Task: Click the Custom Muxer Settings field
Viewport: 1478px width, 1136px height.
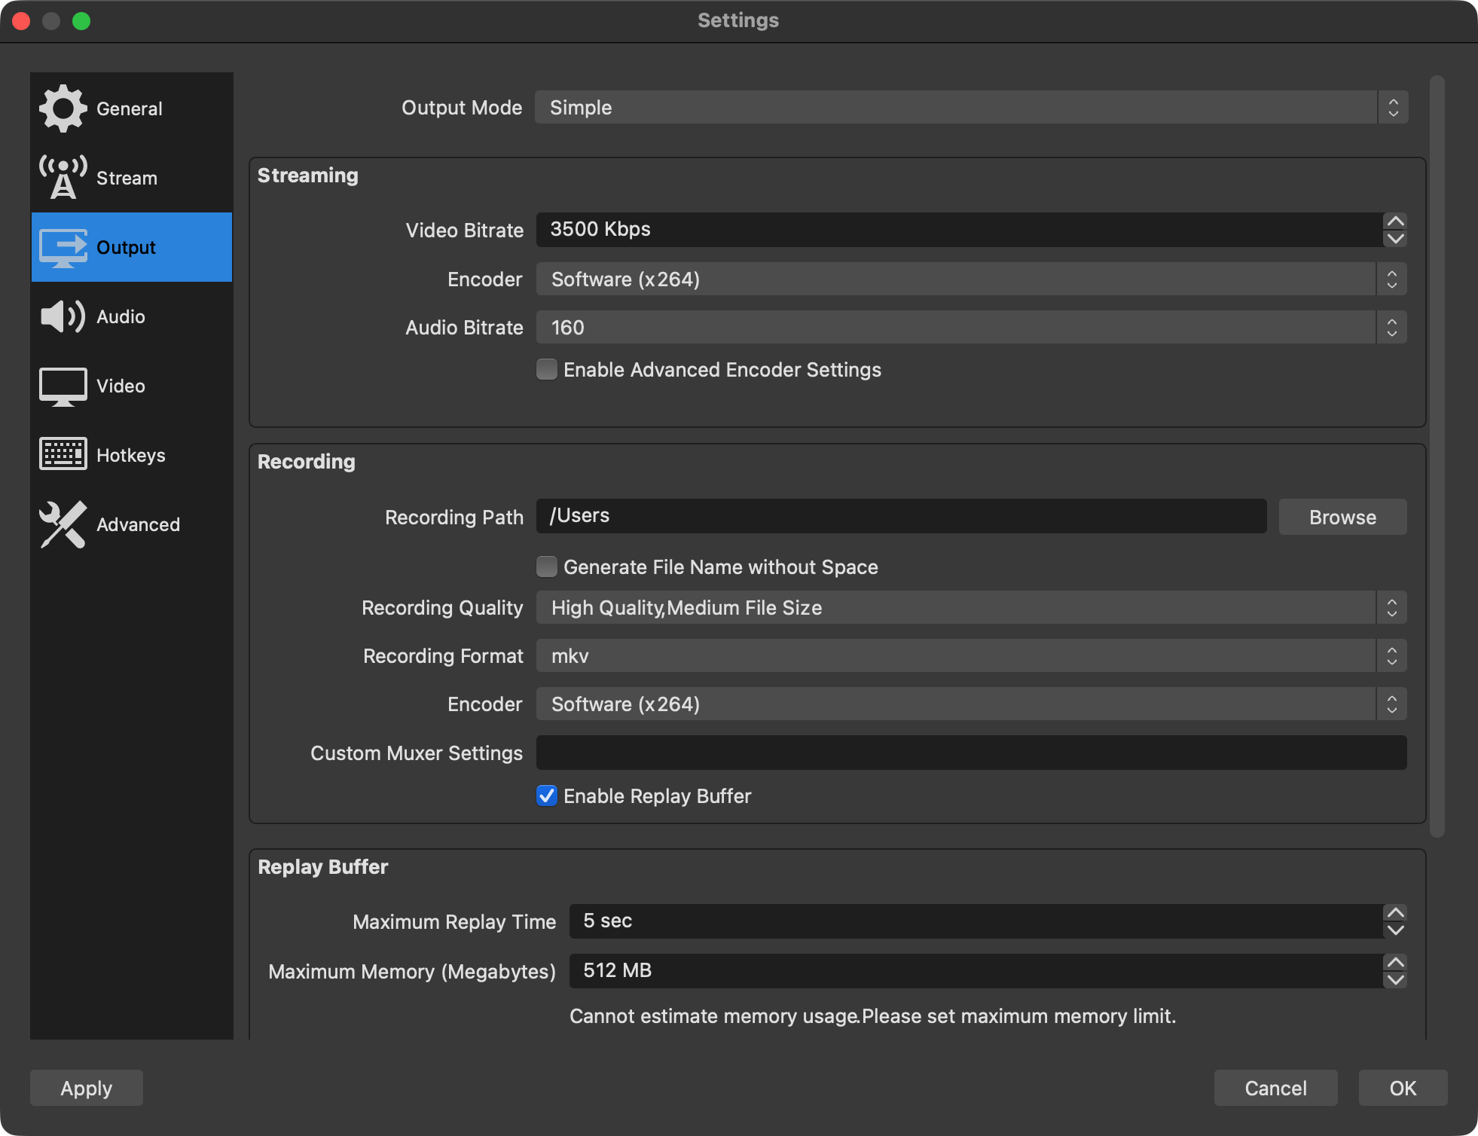Action: [x=970, y=753]
